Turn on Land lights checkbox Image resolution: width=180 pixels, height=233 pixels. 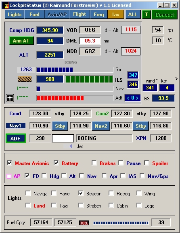point(28,205)
